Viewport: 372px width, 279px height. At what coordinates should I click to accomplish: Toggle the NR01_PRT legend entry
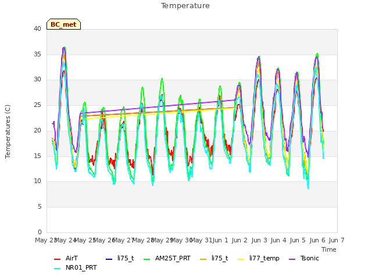76,267
